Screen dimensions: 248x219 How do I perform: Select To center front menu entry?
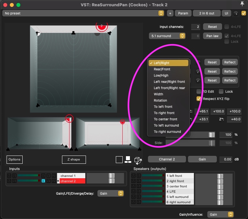[x=165, y=119]
